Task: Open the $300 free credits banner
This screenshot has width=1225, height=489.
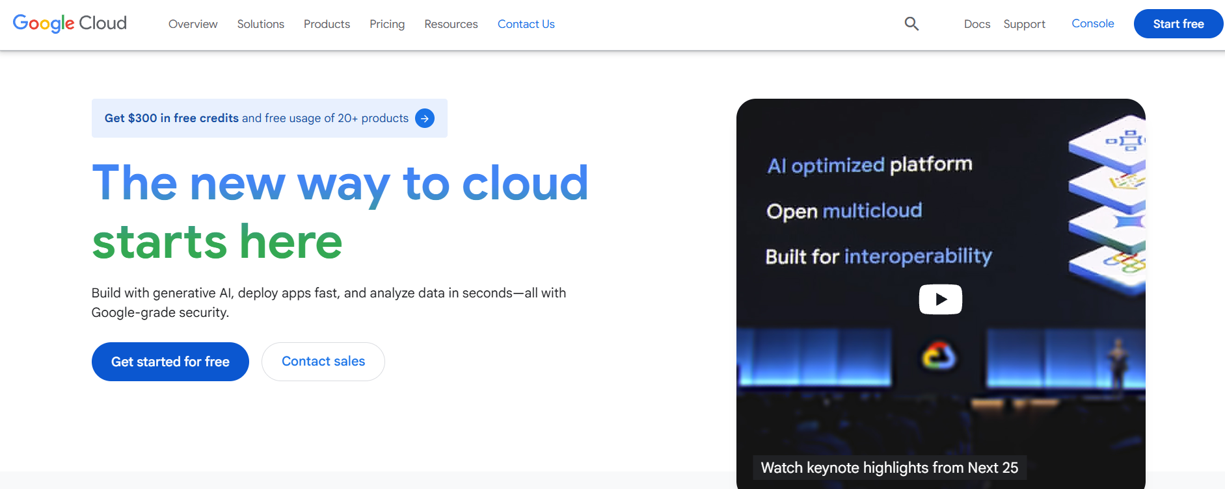Action: pyautogui.click(x=269, y=118)
